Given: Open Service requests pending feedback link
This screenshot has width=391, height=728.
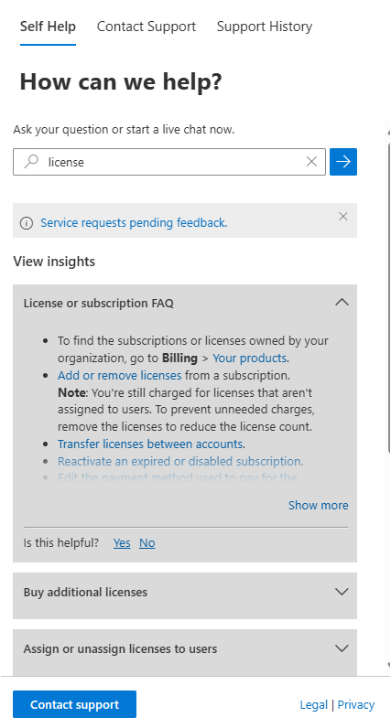Looking at the screenshot, I should (134, 223).
